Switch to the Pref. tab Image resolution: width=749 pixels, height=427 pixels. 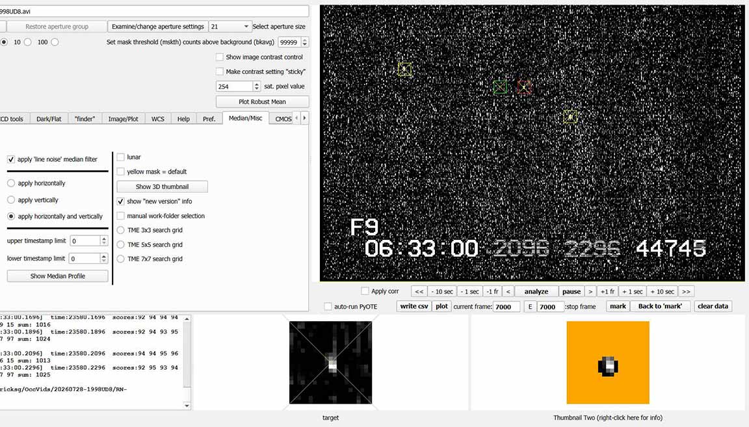click(209, 119)
